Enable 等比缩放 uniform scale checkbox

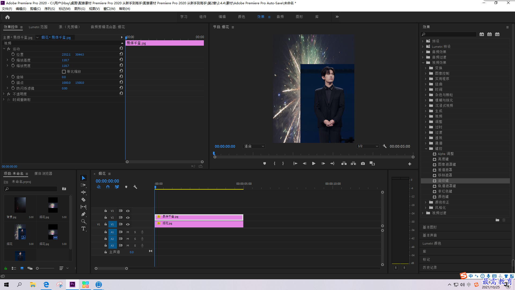pyautogui.click(x=64, y=72)
